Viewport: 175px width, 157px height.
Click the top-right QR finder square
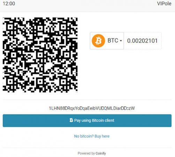coord(63,27)
